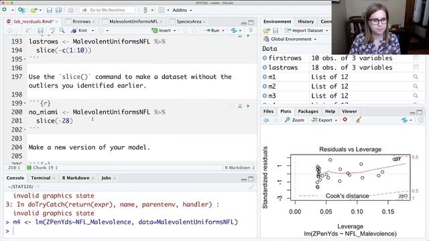Switch to the Files tab
429x241 pixels.
pyautogui.click(x=268, y=111)
